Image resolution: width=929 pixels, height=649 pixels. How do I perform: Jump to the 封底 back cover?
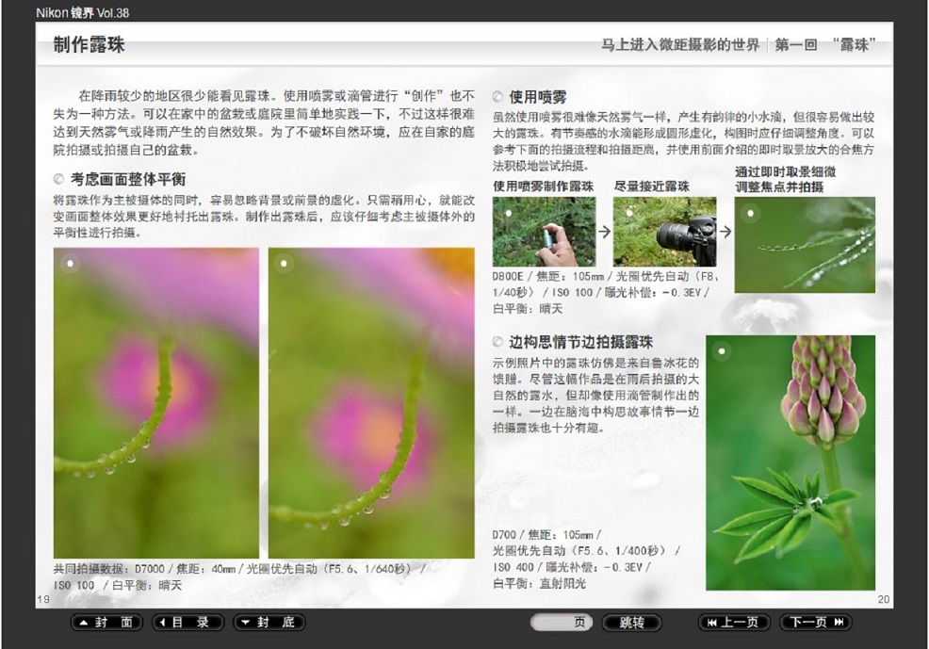click(269, 623)
